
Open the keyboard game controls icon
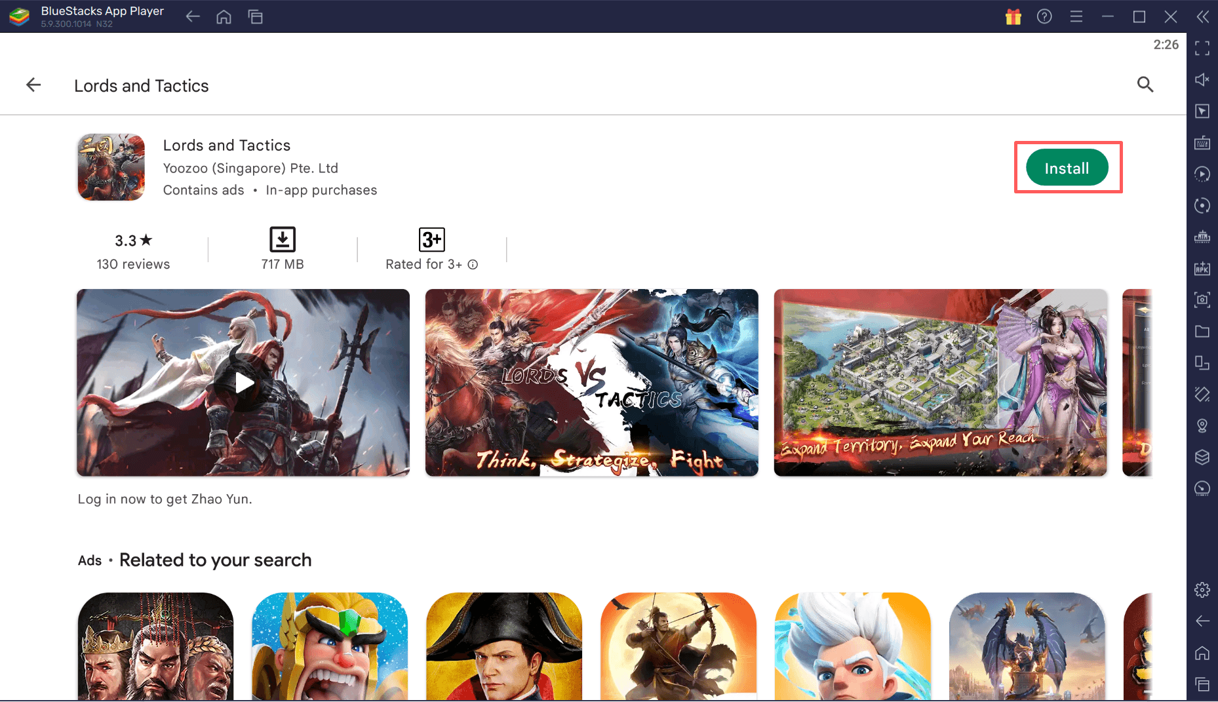(1202, 142)
